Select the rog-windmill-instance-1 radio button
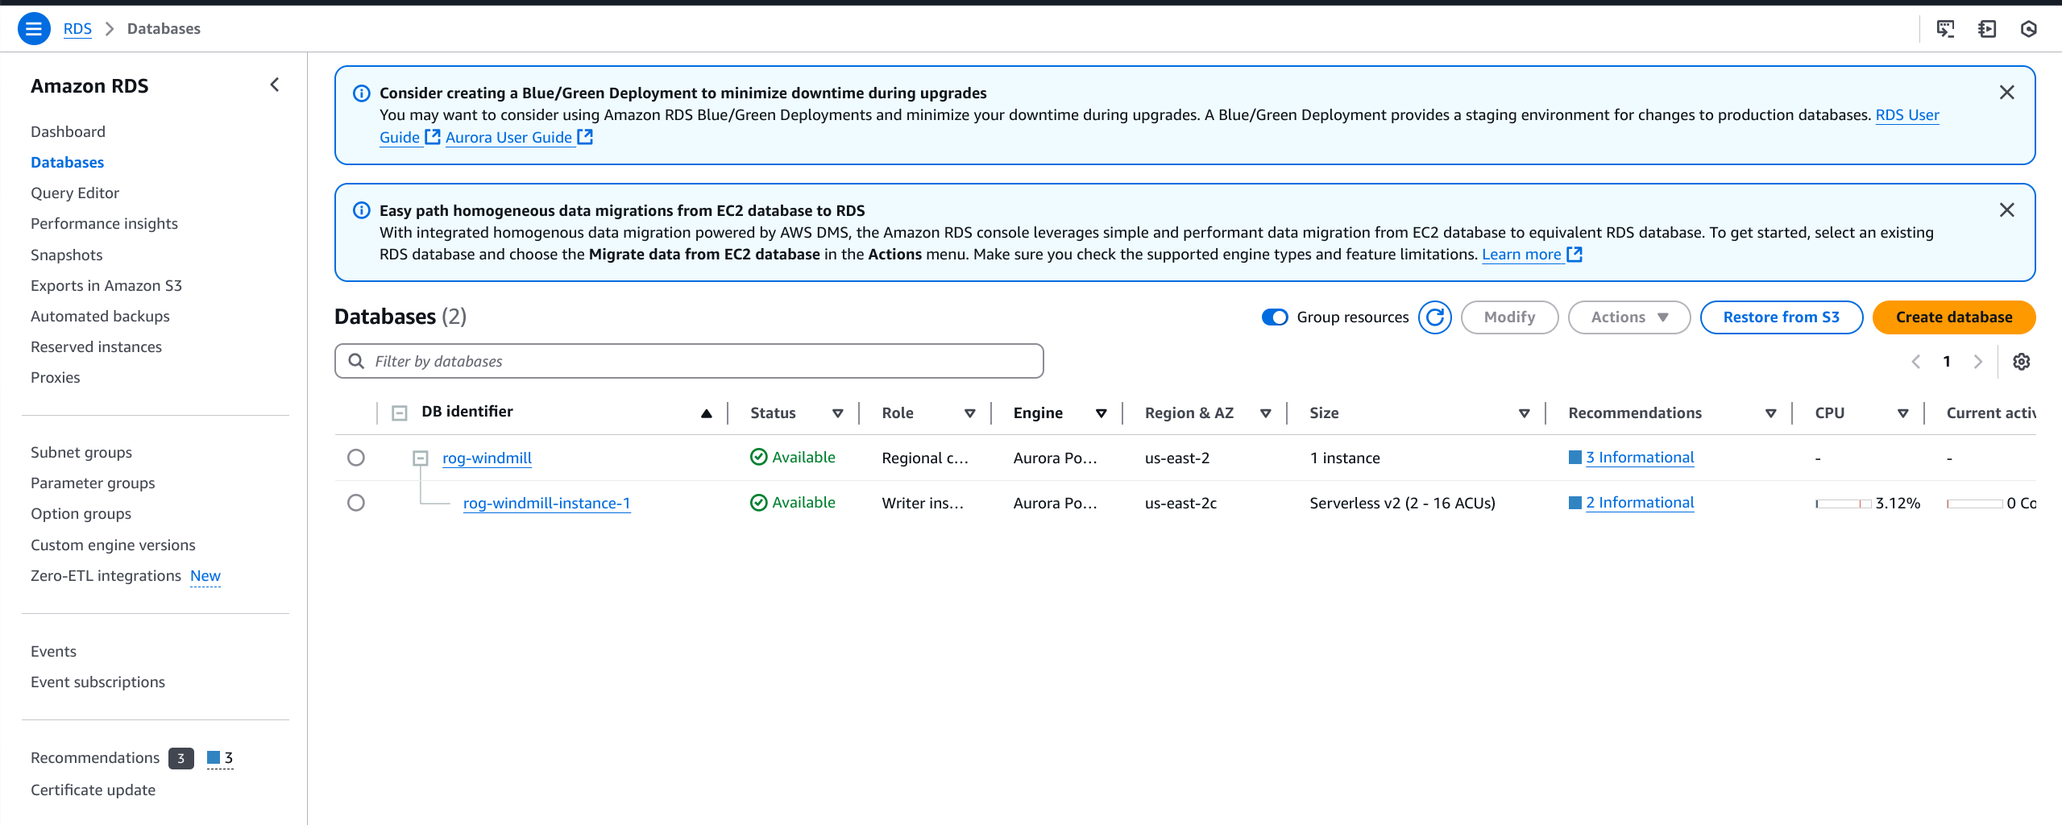This screenshot has width=2062, height=825. [x=356, y=503]
